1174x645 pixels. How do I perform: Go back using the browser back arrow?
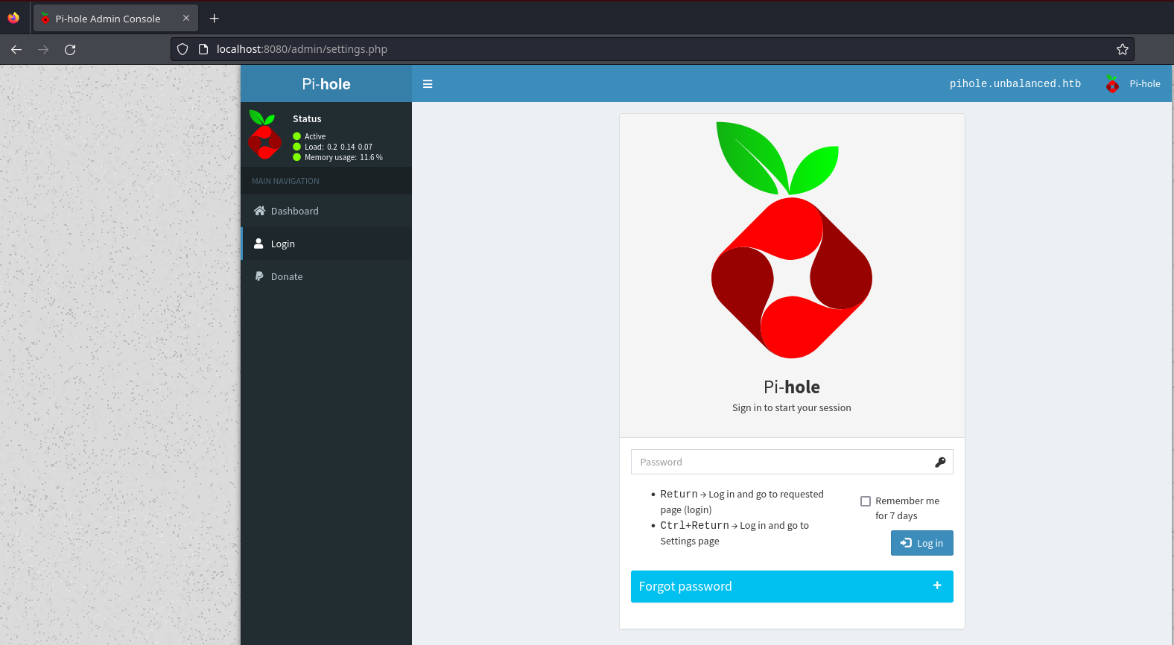coord(16,49)
